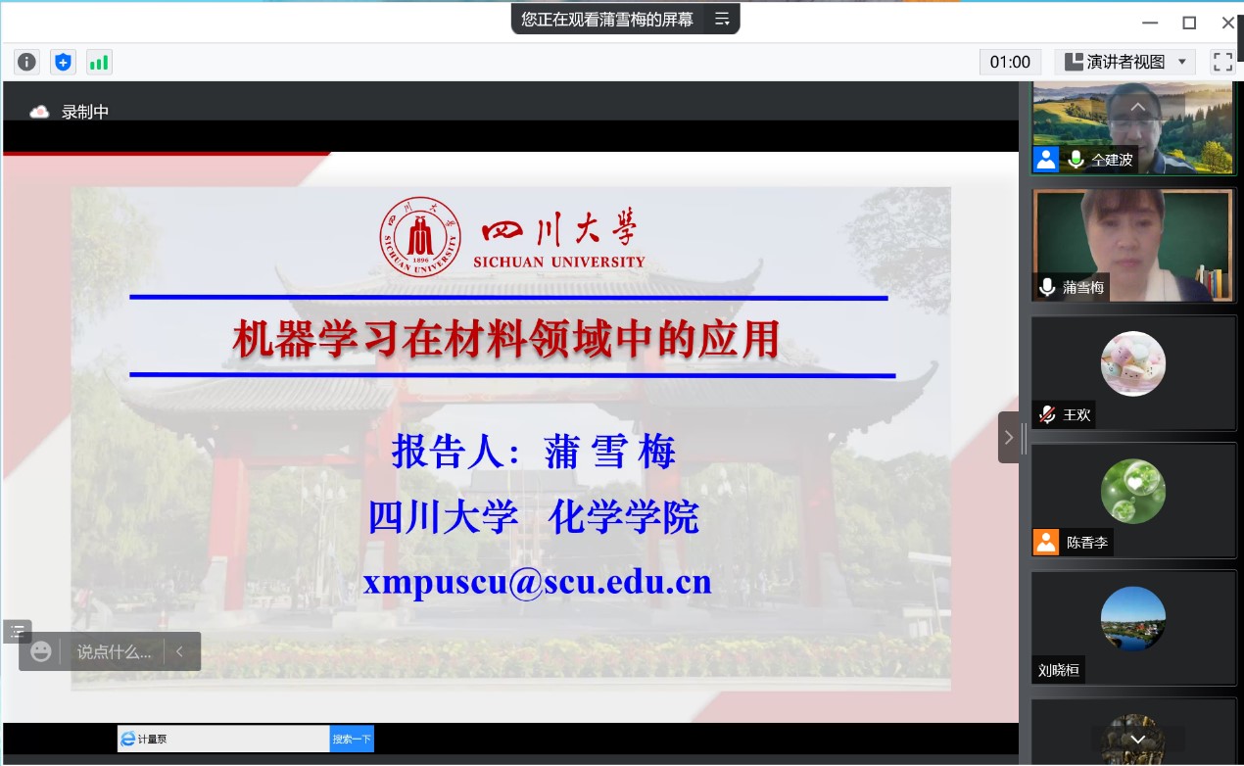Click the 说点什么 chat input field
The height and width of the screenshot is (766, 1244).
[x=114, y=651]
